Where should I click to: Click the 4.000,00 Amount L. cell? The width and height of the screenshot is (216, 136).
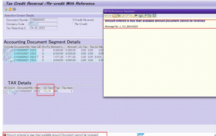[58, 60]
